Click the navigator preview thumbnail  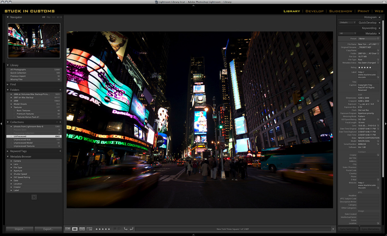coord(34,40)
